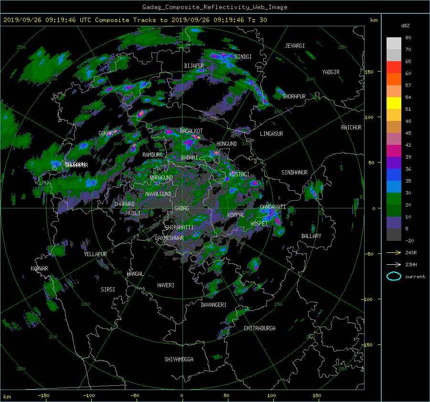Click the cyan current-track ellipse icon

(x=394, y=276)
